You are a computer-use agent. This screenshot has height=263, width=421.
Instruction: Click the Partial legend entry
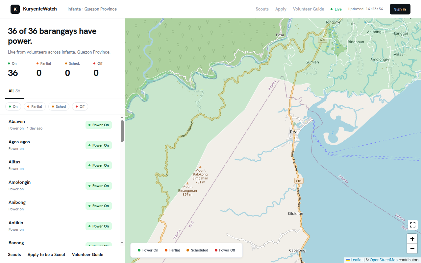coord(172,250)
